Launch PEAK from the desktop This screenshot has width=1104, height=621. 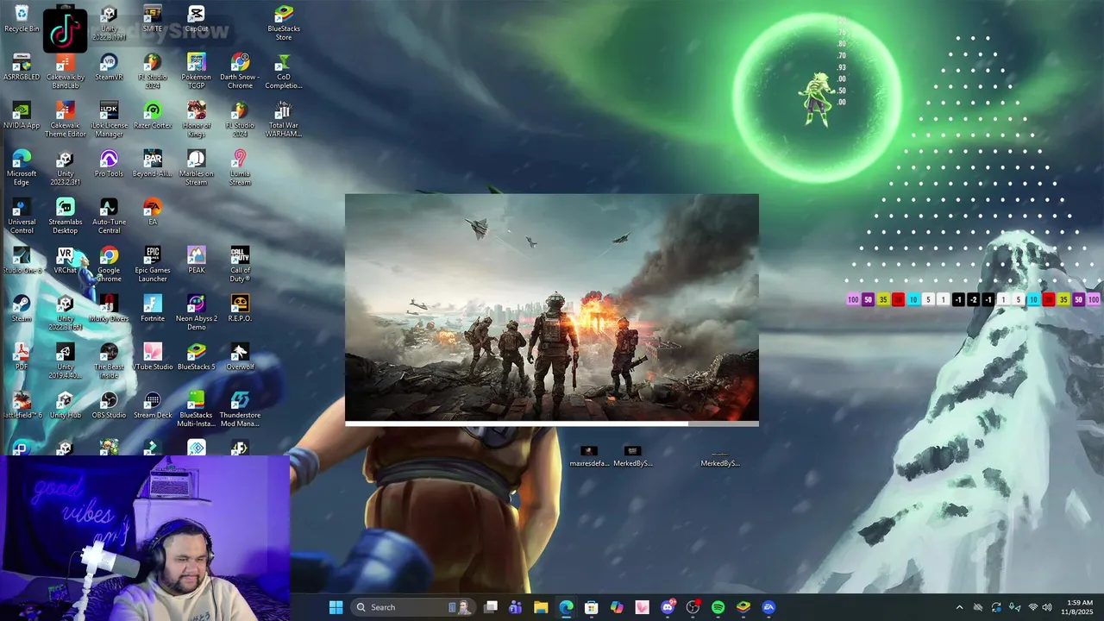[197, 260]
